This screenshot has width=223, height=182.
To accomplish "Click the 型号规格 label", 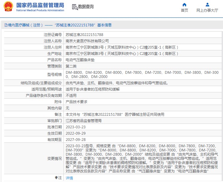I will tap(54, 74).
